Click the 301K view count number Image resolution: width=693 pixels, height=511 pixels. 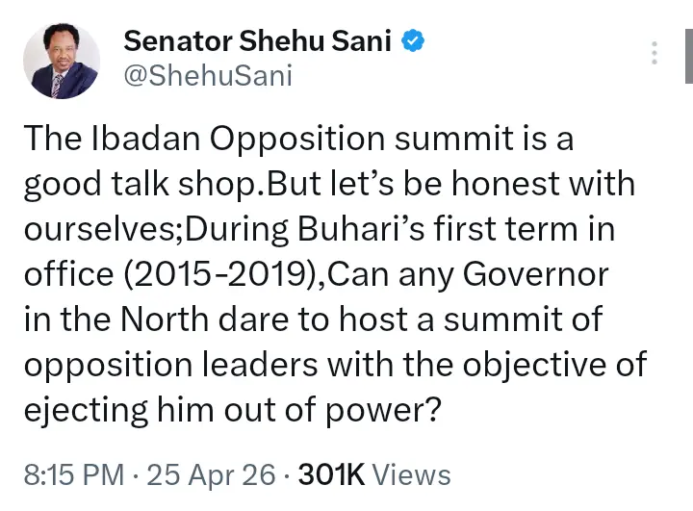(x=330, y=474)
